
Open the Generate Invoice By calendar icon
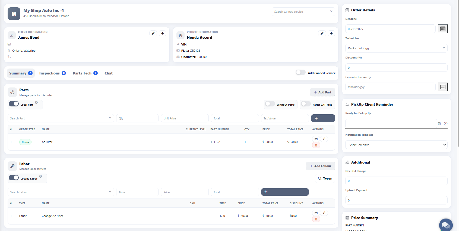442,87
